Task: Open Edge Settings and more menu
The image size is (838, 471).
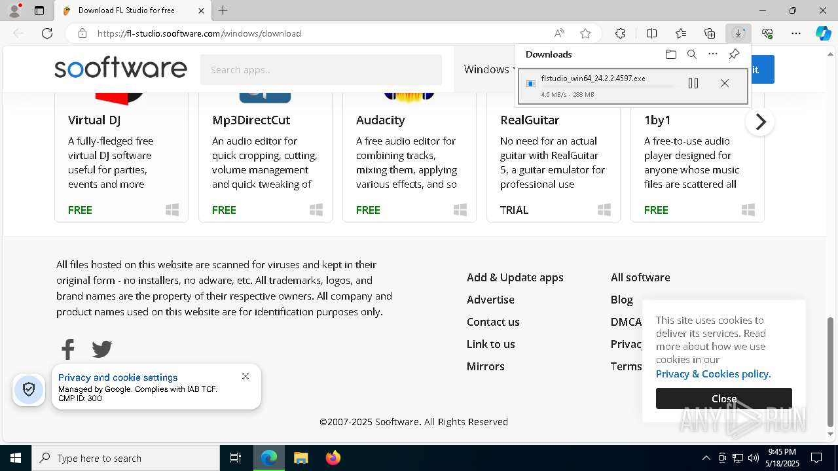Action: tap(796, 33)
